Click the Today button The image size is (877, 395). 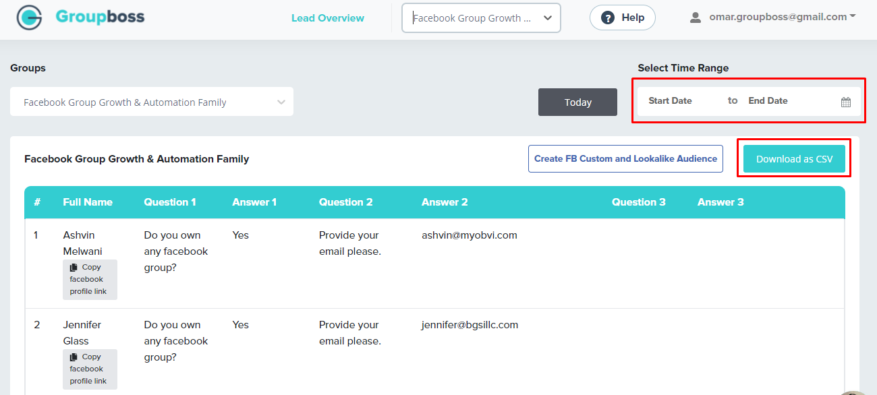577,102
